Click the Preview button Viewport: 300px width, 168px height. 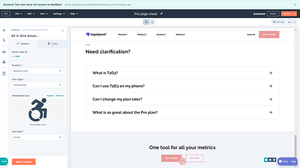[x=273, y=14]
